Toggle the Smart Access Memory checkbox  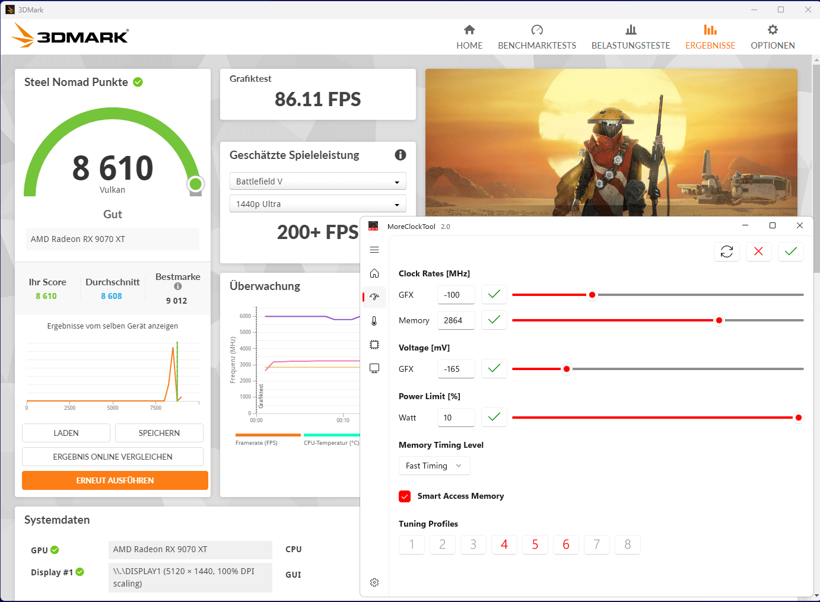[405, 496]
